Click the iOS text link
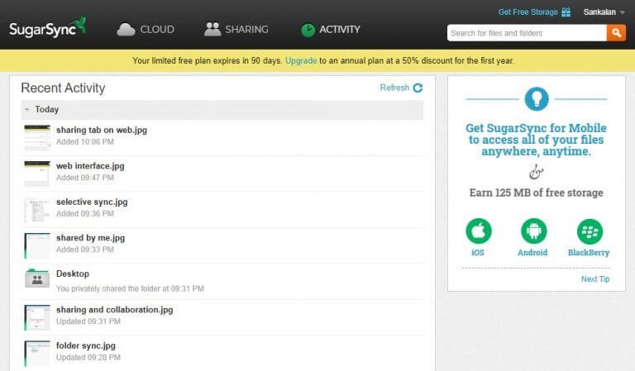The image size is (635, 371). 478,253
